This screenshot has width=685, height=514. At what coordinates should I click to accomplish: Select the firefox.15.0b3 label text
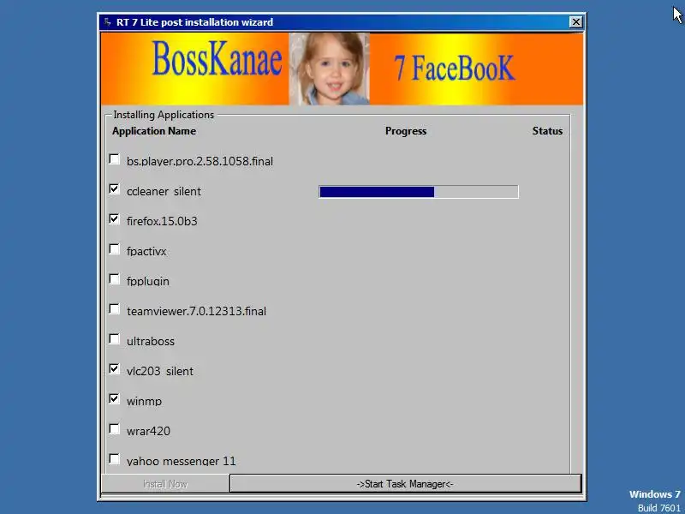pos(162,221)
